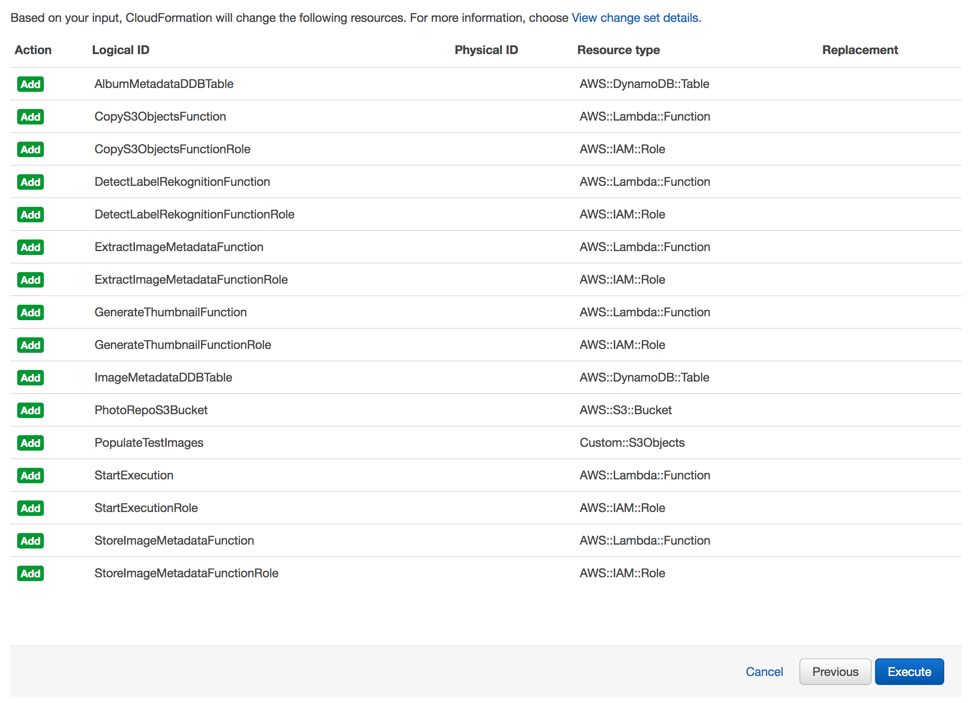Click the Action column header
970x703 pixels.
pos(33,50)
